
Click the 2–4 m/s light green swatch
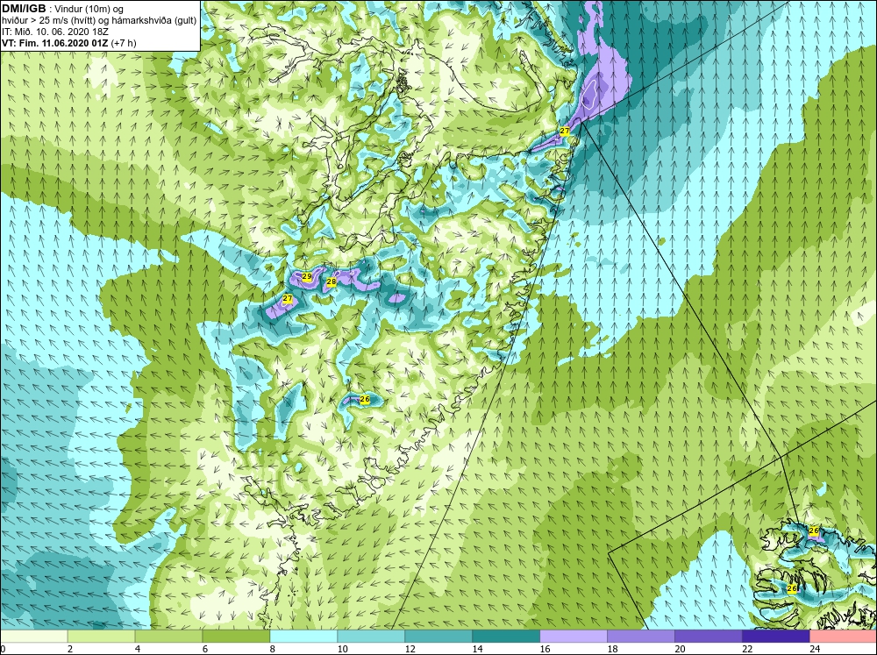click(101, 637)
